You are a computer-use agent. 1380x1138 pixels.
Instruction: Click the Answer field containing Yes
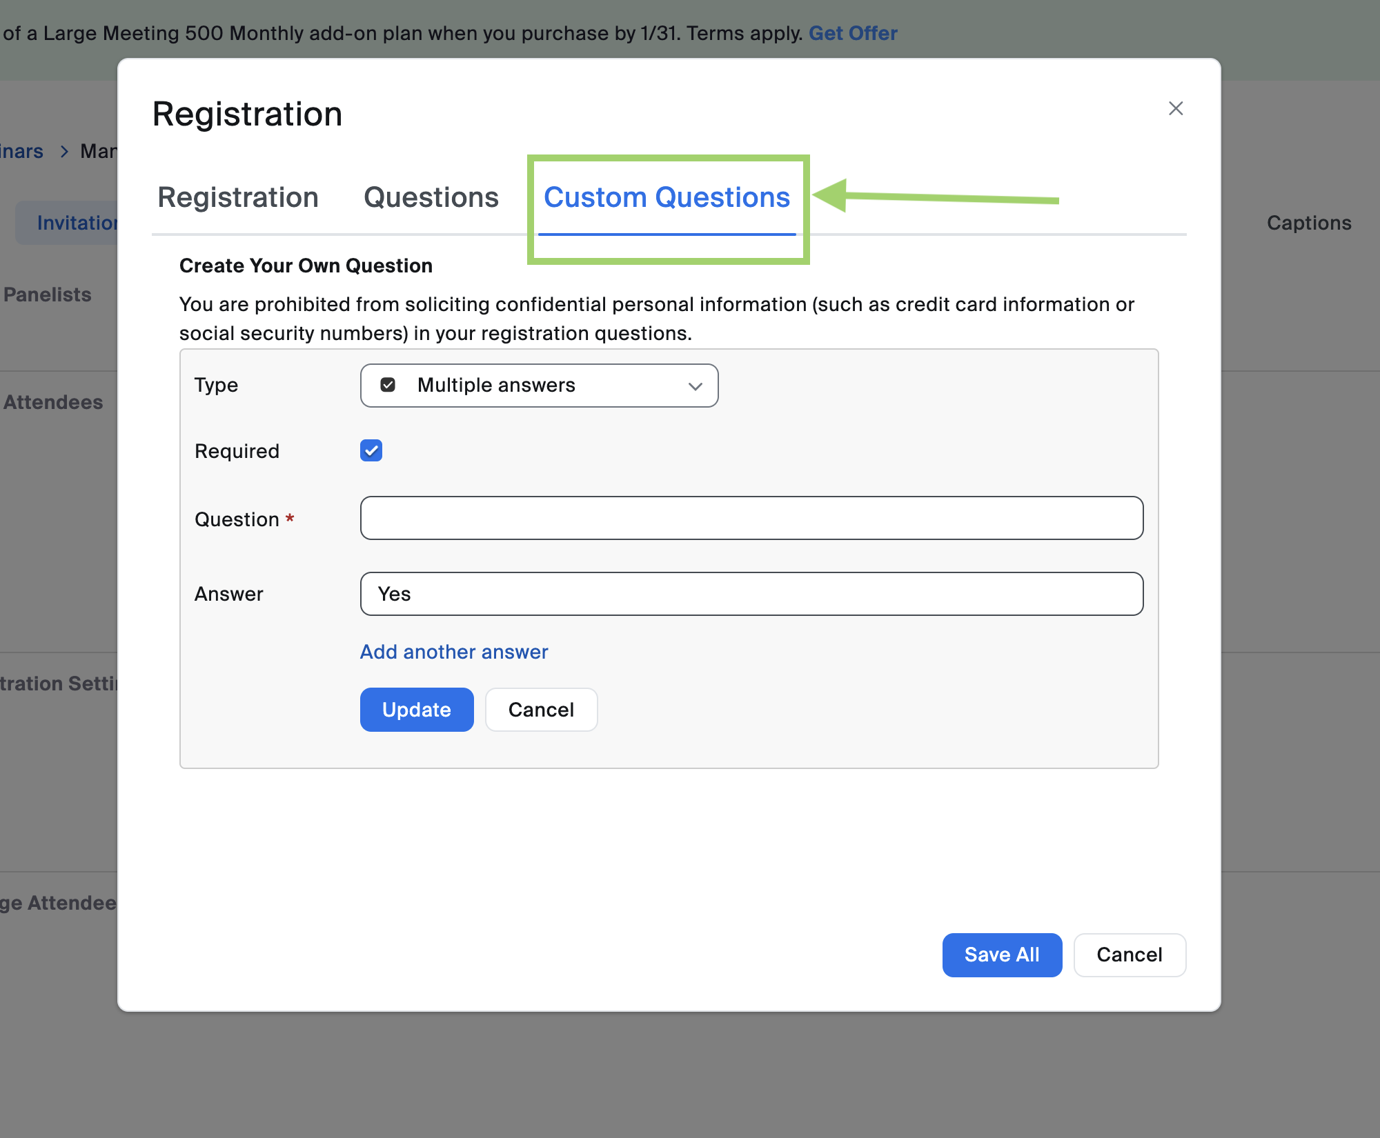point(751,594)
